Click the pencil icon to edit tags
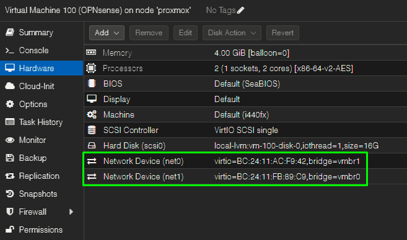The width and height of the screenshot is (407, 240). pos(240,11)
